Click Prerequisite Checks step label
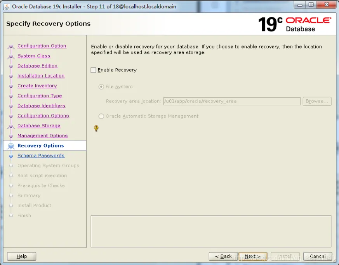This screenshot has width=339, height=265. (x=41, y=185)
